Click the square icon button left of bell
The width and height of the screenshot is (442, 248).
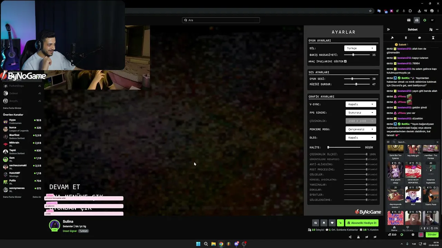pos(315,223)
